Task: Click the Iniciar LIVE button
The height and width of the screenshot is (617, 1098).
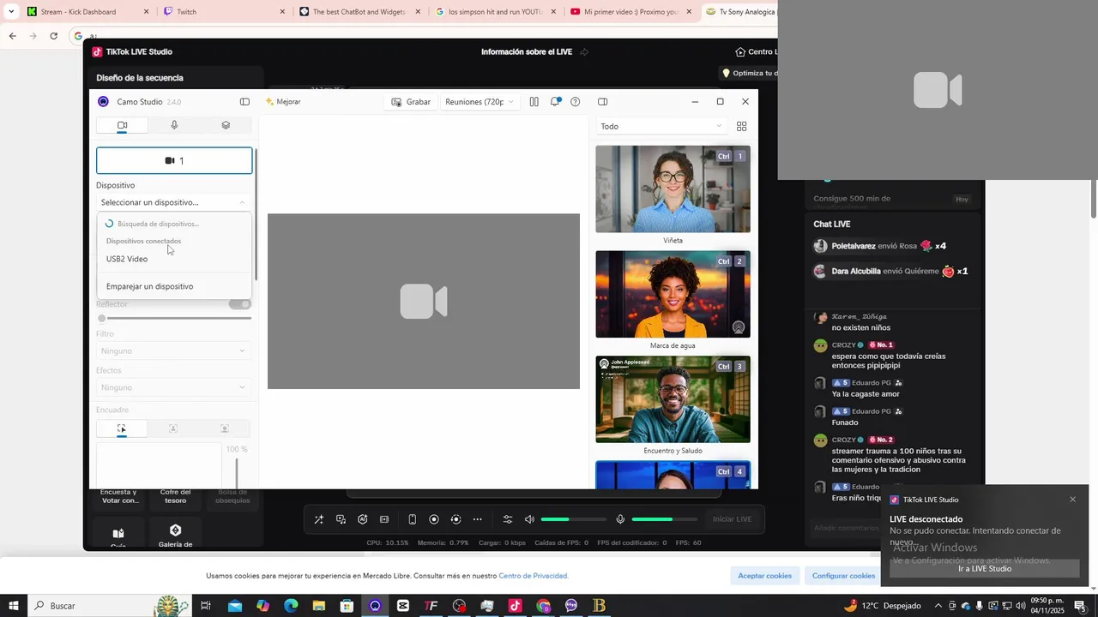Action: pos(732,519)
